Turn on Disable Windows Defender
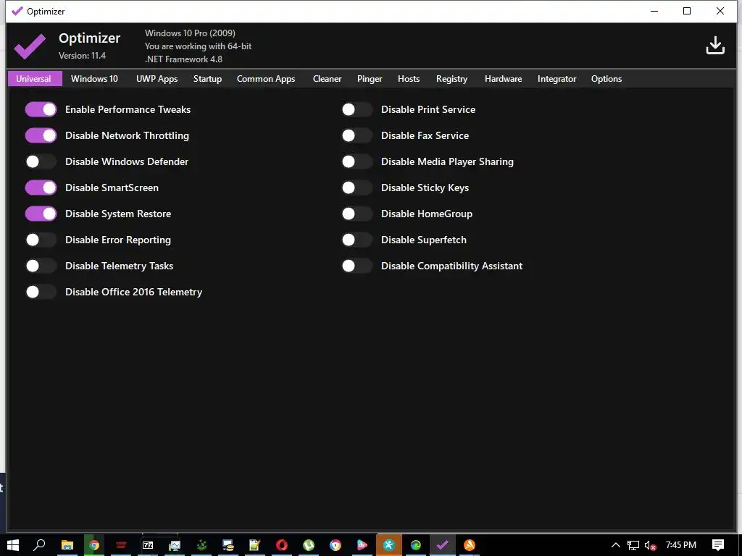 point(41,161)
